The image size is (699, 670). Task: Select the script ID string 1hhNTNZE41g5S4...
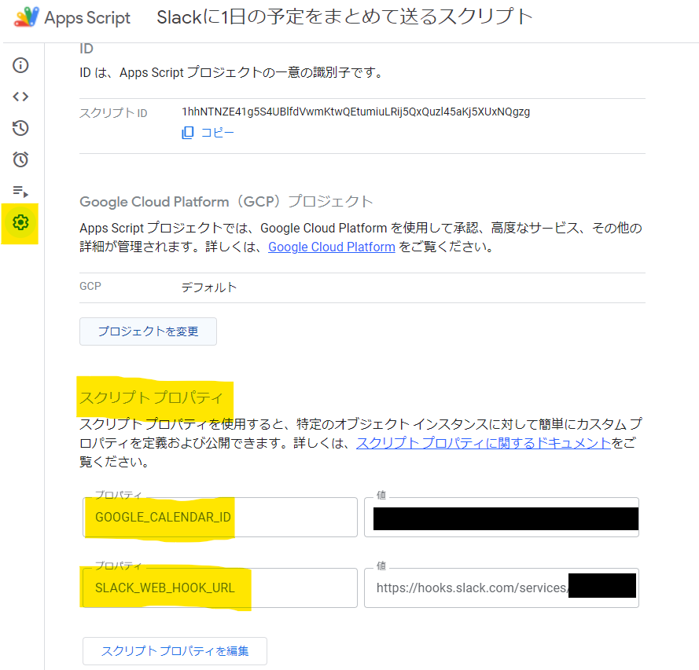pos(355,112)
